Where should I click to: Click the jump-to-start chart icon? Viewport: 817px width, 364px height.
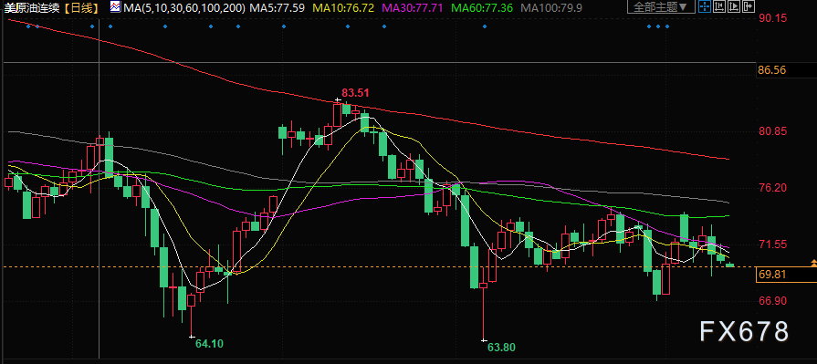pyautogui.click(x=719, y=6)
